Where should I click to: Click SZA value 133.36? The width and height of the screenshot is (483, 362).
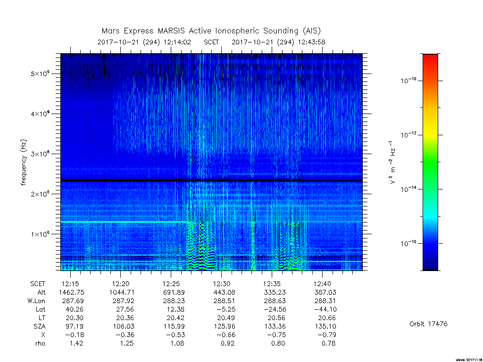pyautogui.click(x=275, y=326)
